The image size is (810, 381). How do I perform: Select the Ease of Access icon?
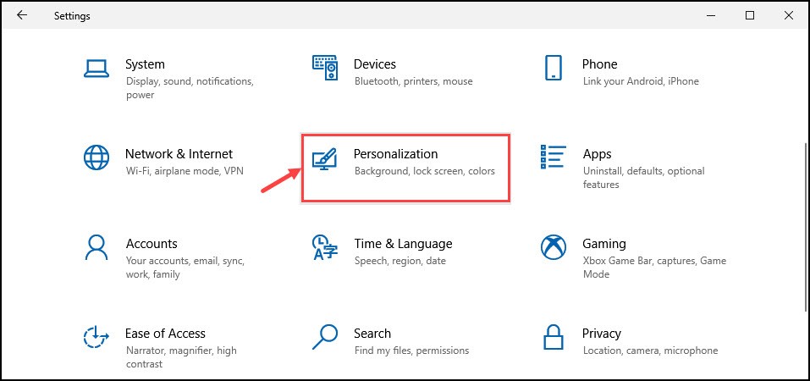click(96, 337)
